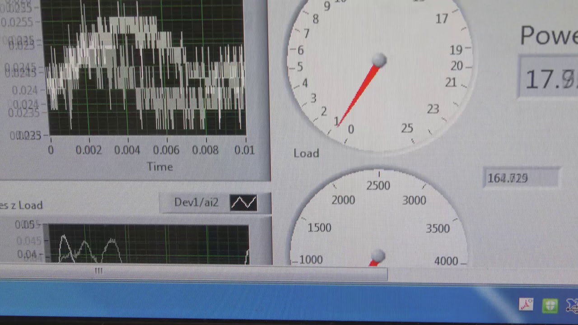The image size is (578, 325).
Task: Click the 20 mark on Load gauge
Action: point(457,66)
